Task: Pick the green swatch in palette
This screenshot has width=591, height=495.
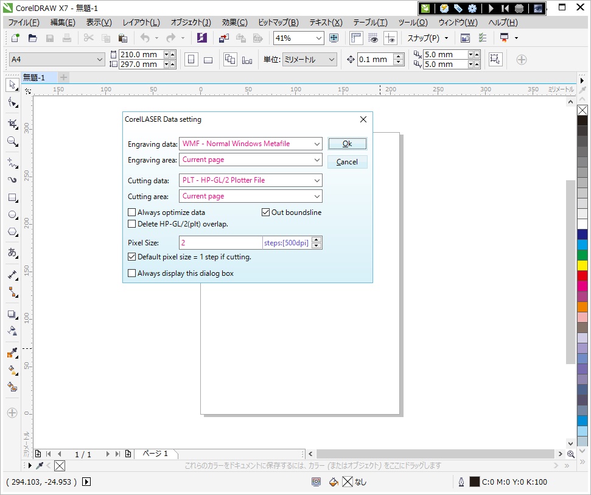Action: pos(582,255)
